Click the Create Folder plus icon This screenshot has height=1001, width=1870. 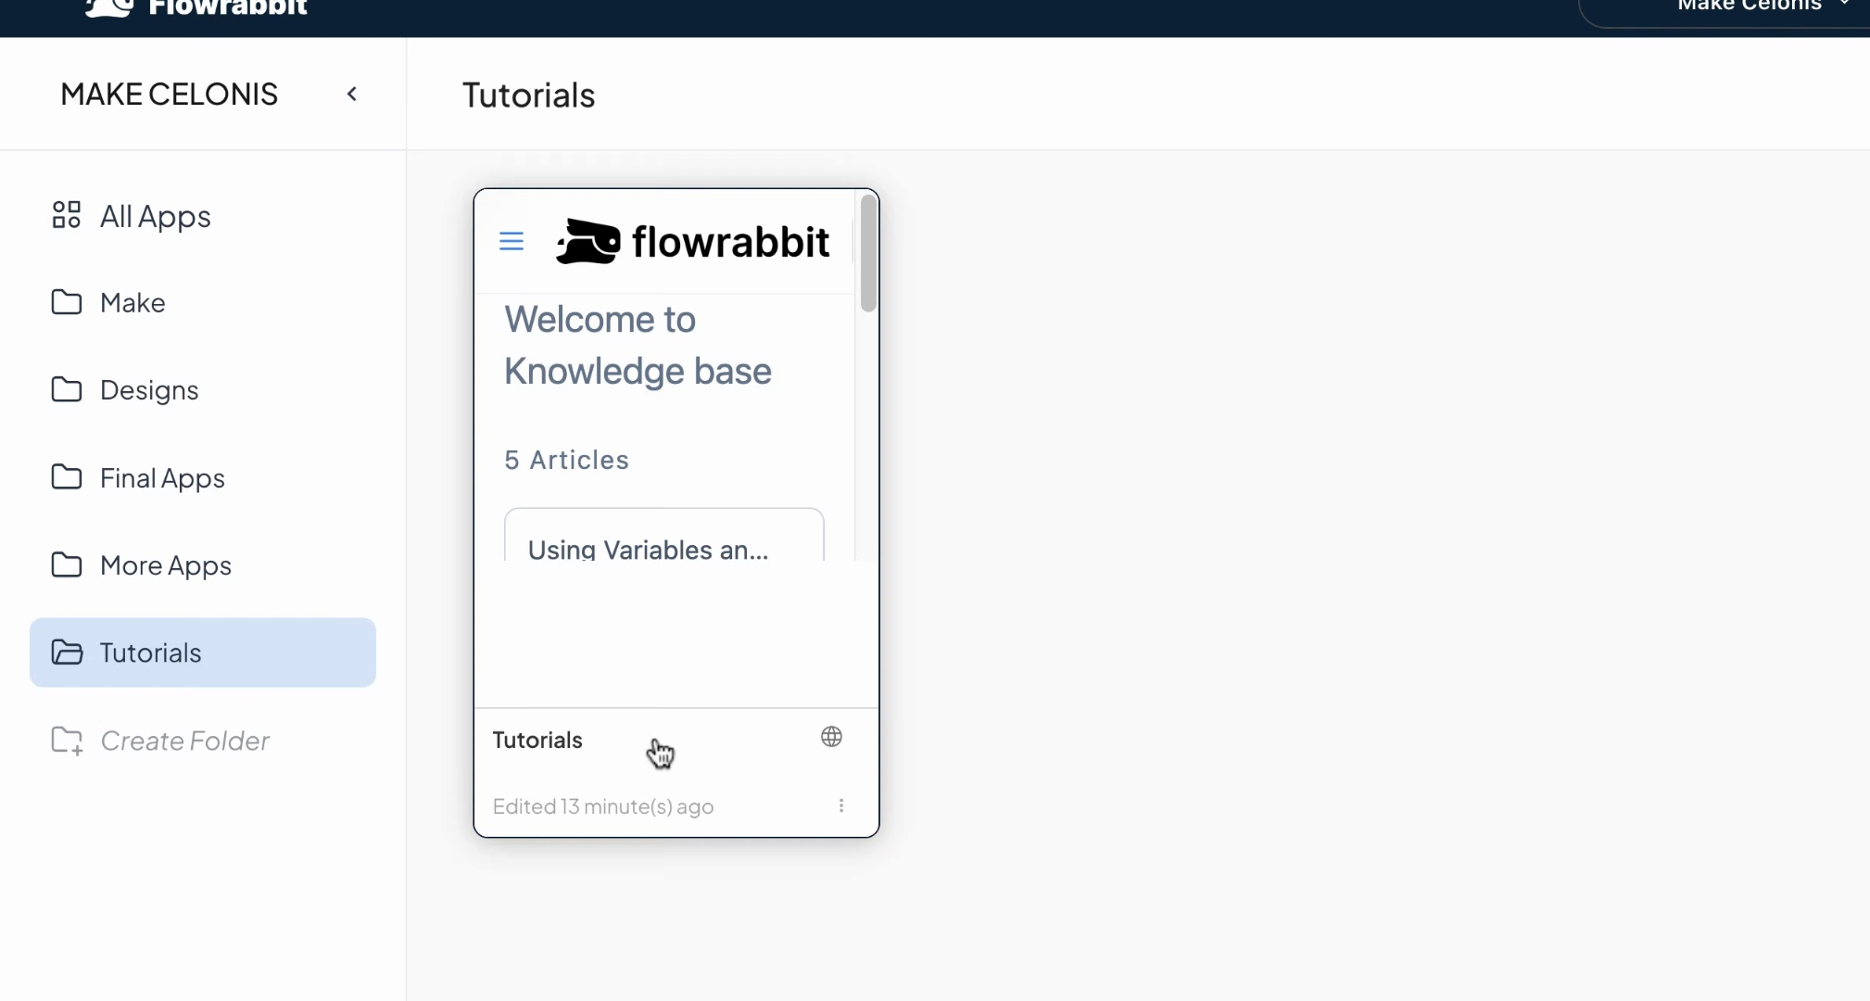pyautogui.click(x=67, y=741)
